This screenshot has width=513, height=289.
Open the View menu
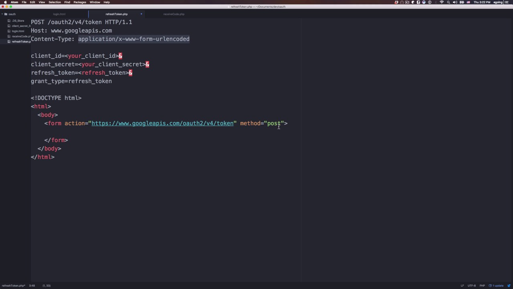point(42,2)
